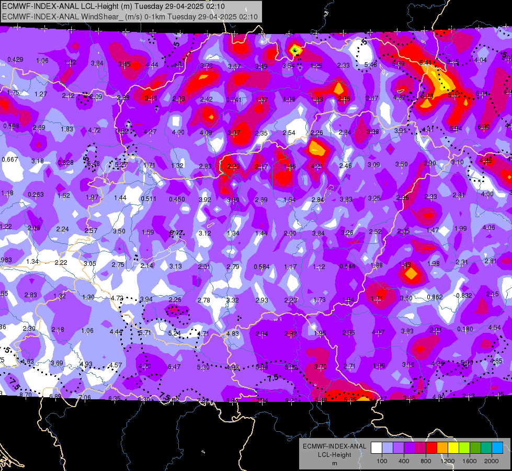Click the LCL-Height legend title
Viewport: 512px width, 471px height.
(x=334, y=455)
